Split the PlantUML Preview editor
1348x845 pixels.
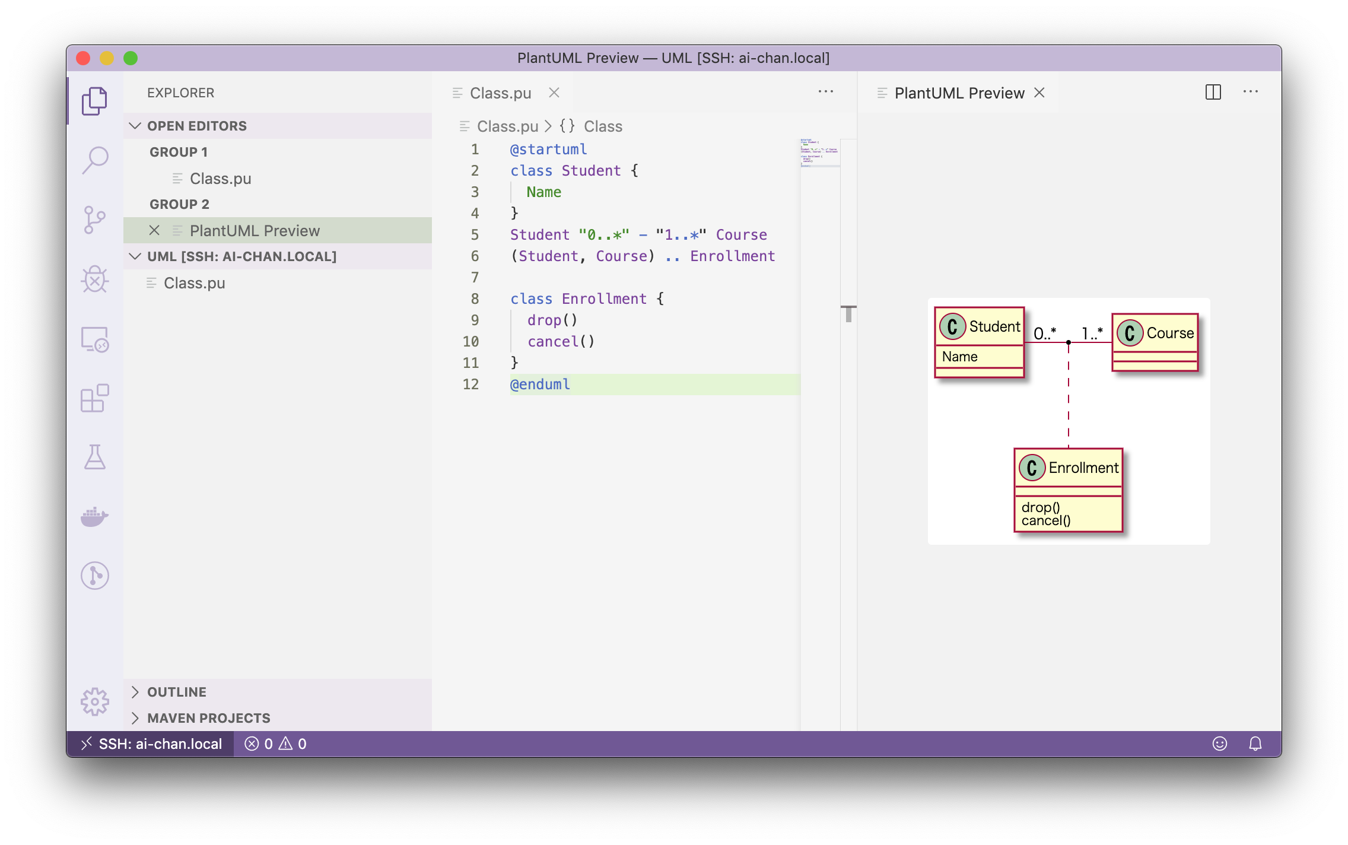coord(1214,91)
